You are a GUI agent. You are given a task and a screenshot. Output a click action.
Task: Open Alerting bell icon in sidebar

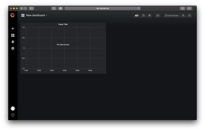tap(13, 42)
